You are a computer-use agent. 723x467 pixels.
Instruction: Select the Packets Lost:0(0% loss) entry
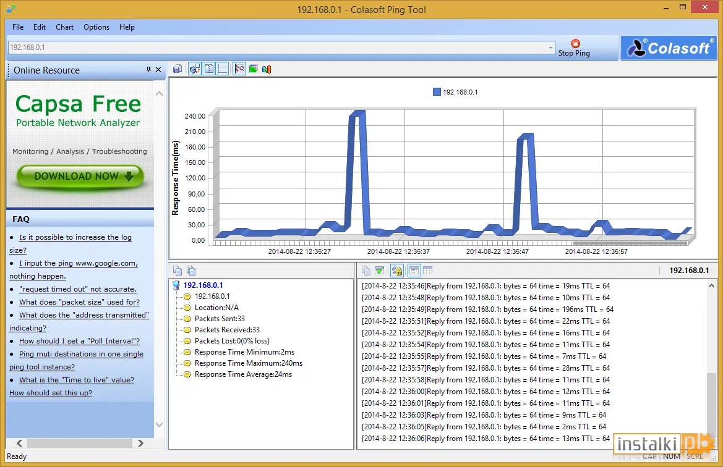tap(232, 341)
